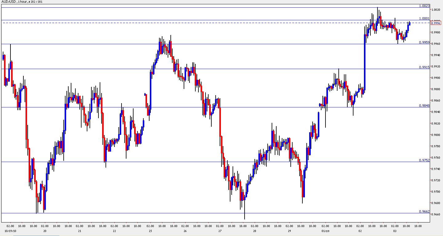Screen dimensions: 443x236
Task: Select the 1.0001 horizontal level label
Action: (424, 18)
